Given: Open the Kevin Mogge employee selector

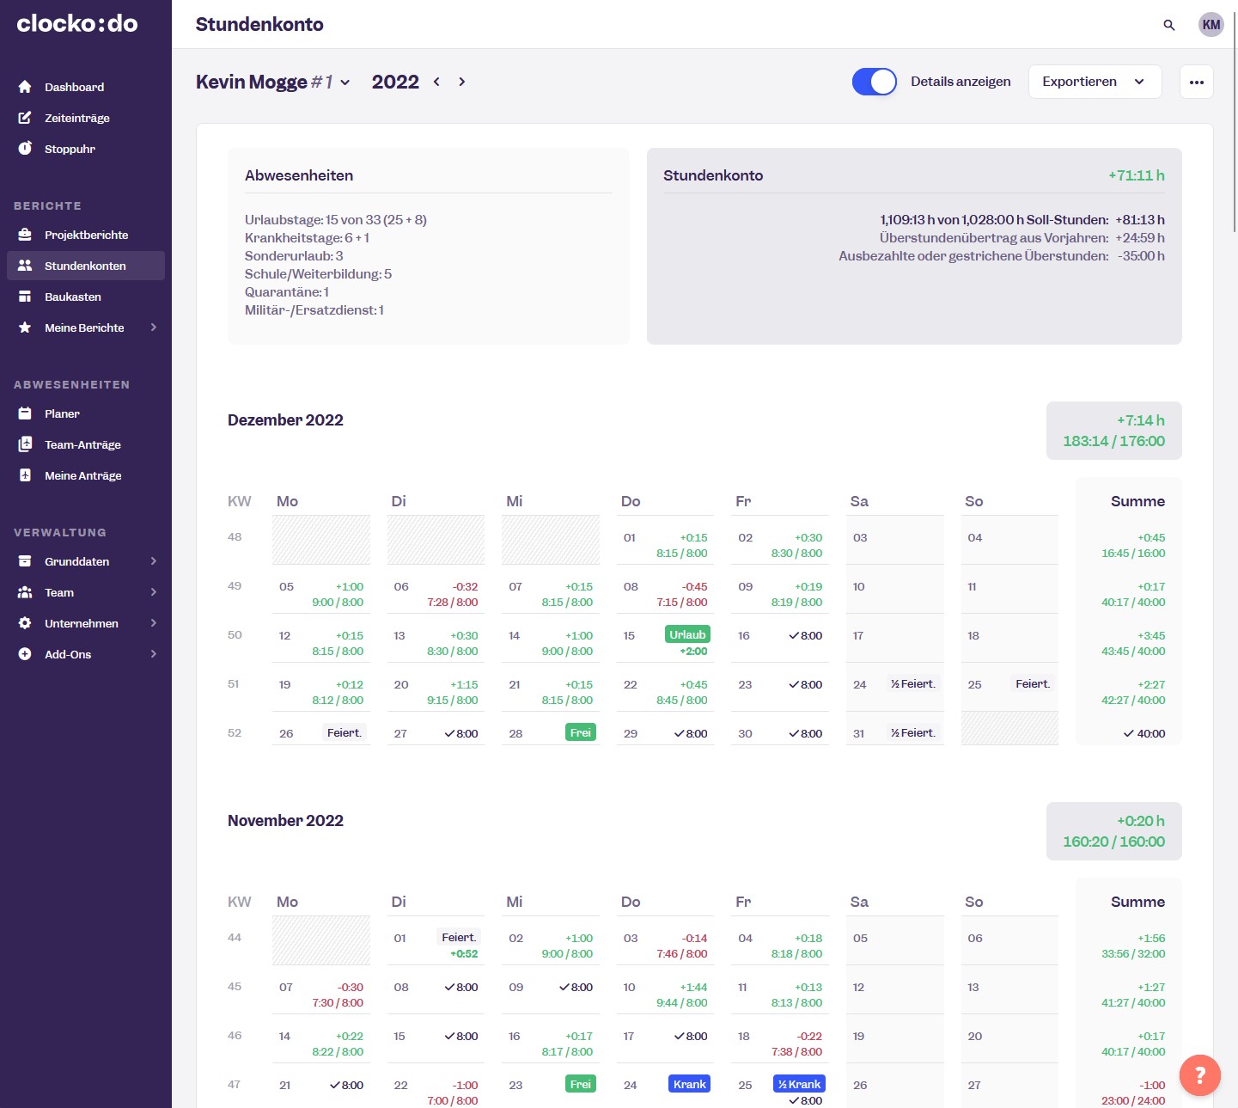Looking at the screenshot, I should 272,82.
